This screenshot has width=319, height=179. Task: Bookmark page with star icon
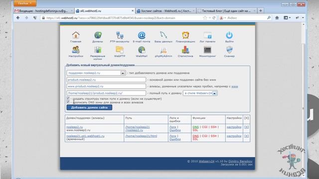(x=205, y=18)
